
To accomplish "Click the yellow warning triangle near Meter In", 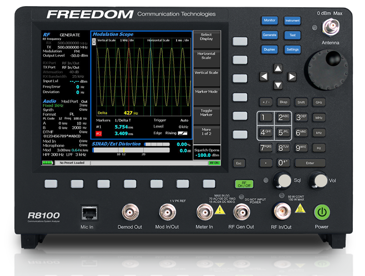I will click(219, 210).
